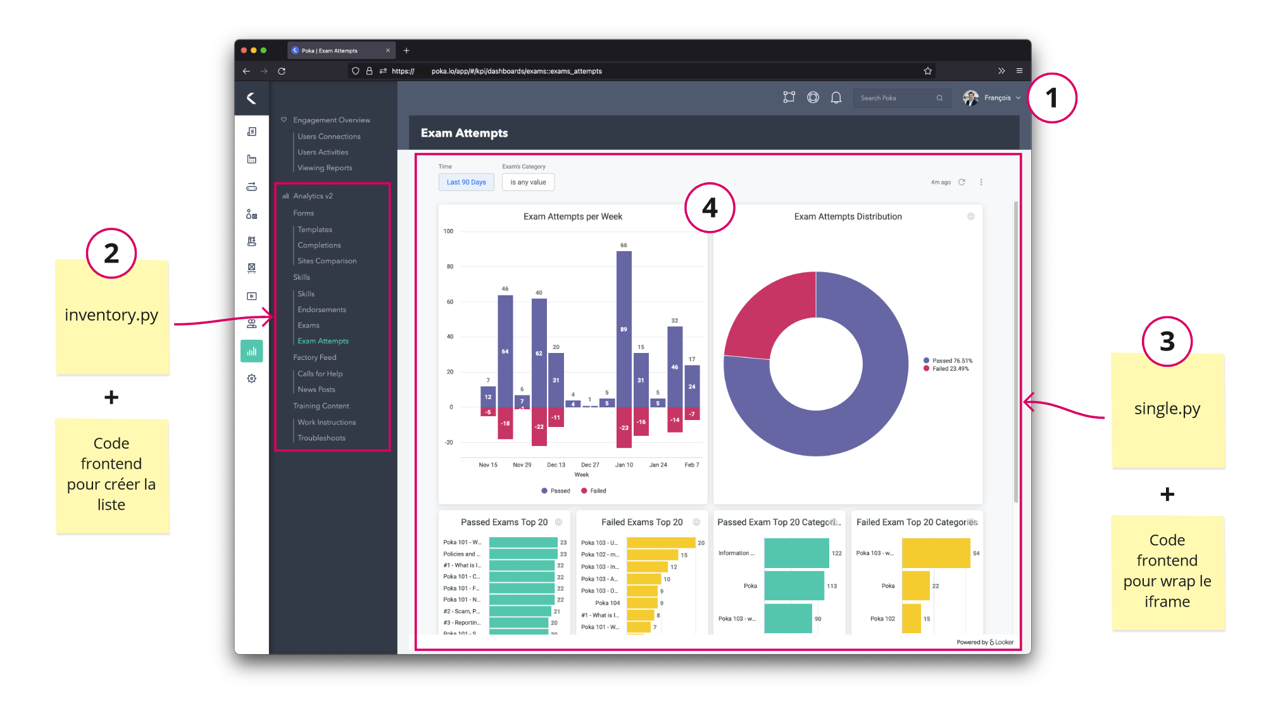Screen dimensions: 1266x711
Task: Open the dashboard three-dot options menu
Action: click(x=981, y=182)
